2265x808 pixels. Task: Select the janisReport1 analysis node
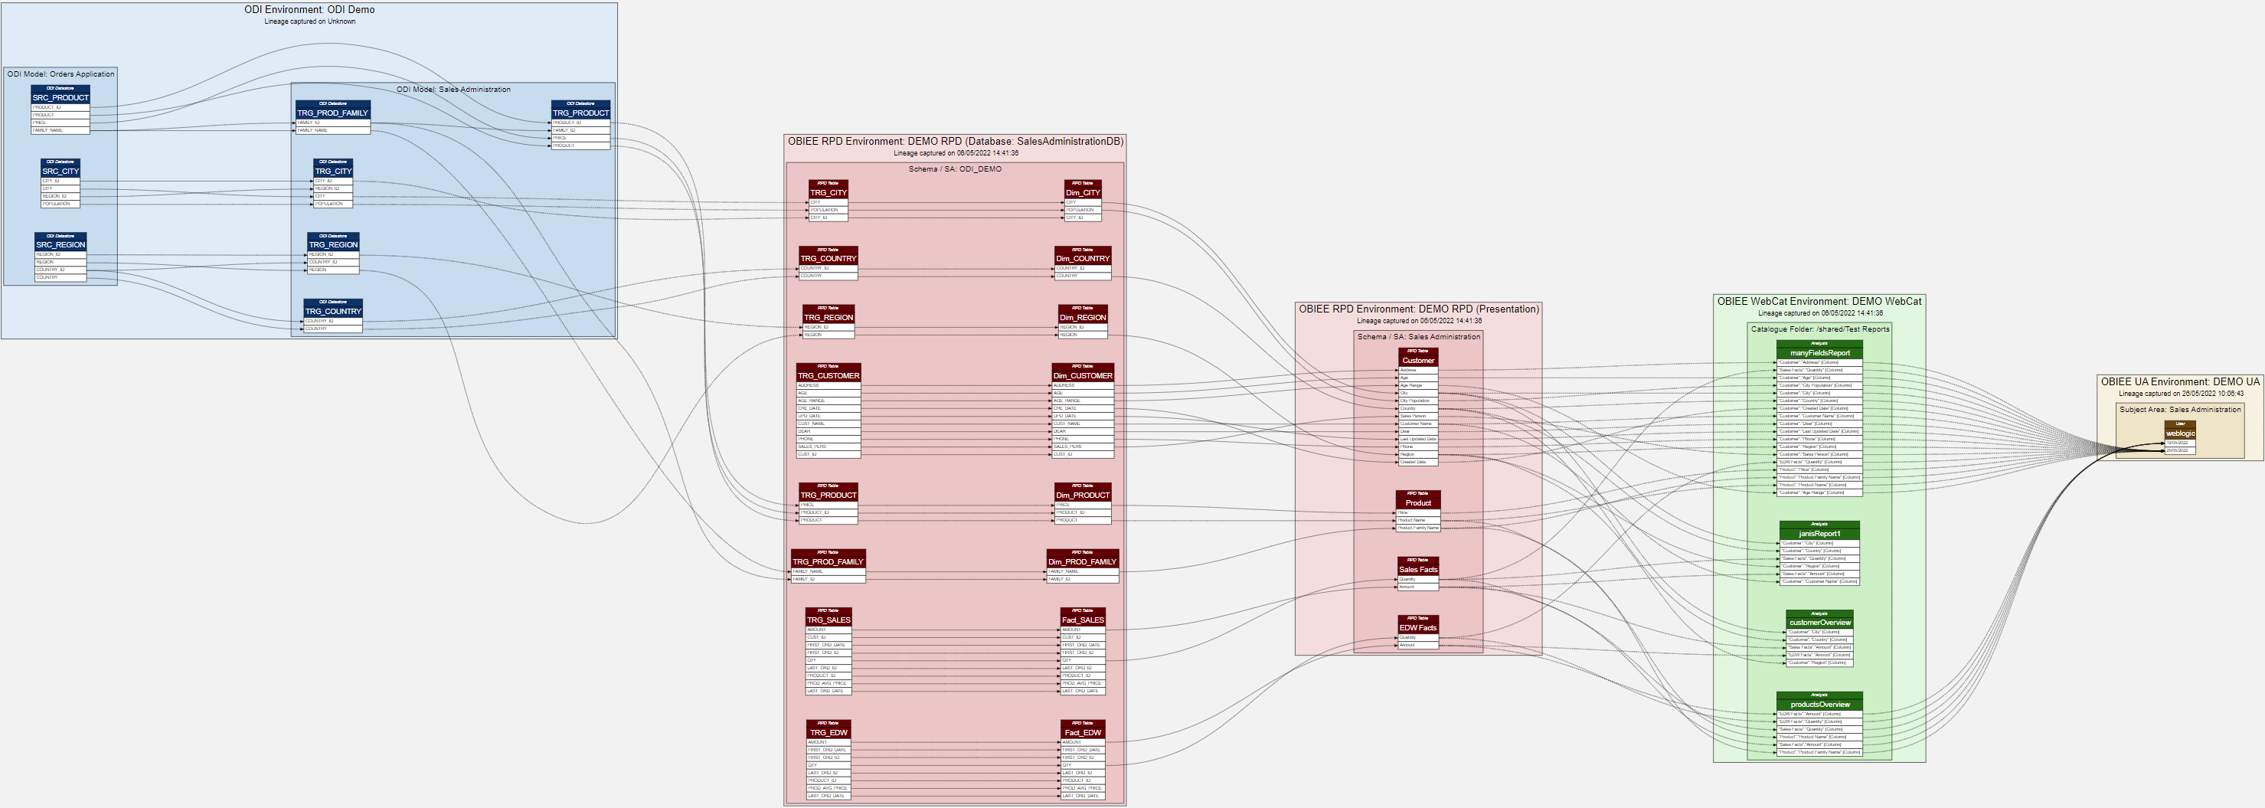pyautogui.click(x=1819, y=534)
